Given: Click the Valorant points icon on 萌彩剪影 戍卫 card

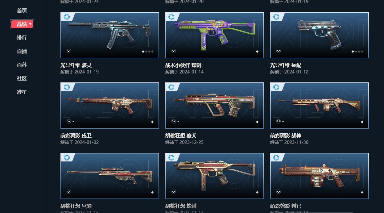Looking at the screenshot, I should tap(68, 121).
